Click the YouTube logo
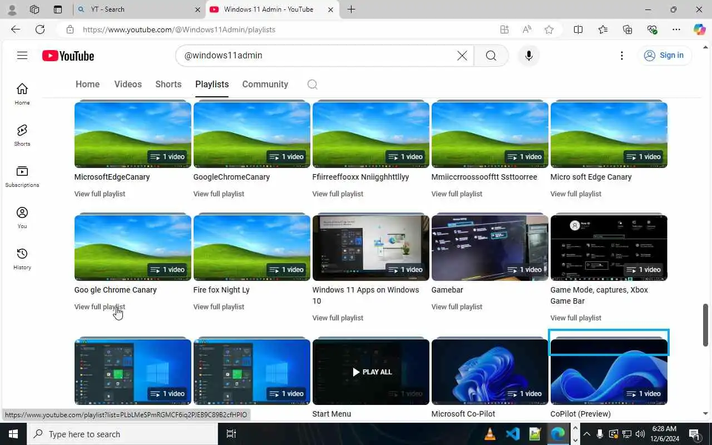Screen dimensions: 712x445 (68, 56)
